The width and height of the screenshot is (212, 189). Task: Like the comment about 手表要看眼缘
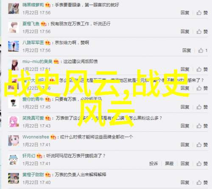tap(202, 13)
